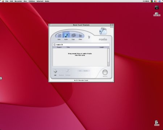163x130 pixels.
Task: Click the Trash icon on desktop
Action: 157,123
